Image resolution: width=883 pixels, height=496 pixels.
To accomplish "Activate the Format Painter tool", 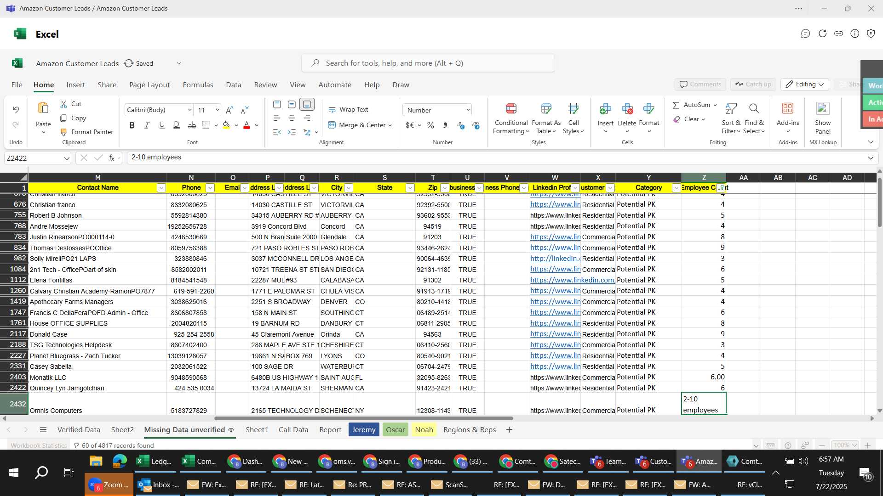I will point(87,132).
